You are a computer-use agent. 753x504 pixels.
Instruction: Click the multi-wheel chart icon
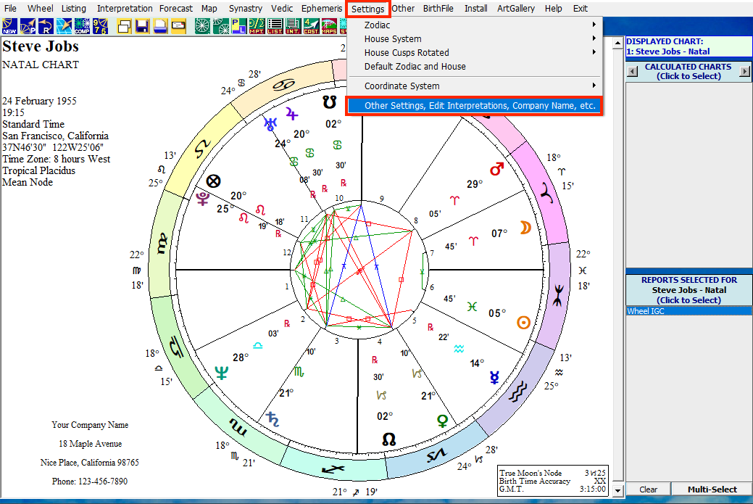coord(220,26)
